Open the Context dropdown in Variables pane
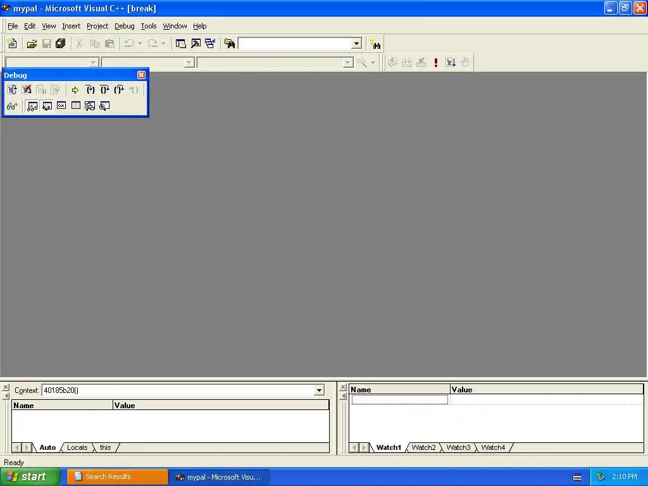This screenshot has width=648, height=486. click(x=319, y=390)
